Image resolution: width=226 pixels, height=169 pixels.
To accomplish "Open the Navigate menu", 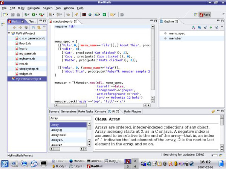I will click(x=34, y=8).
